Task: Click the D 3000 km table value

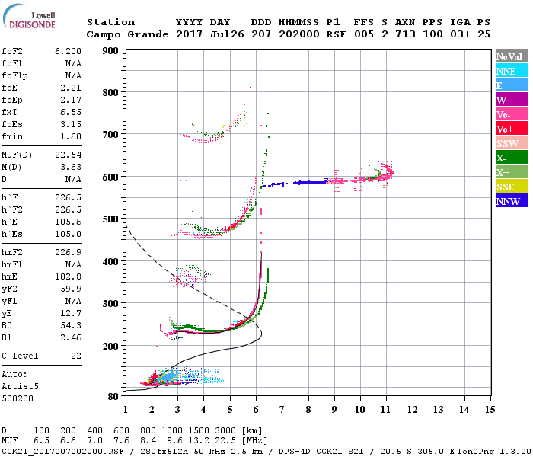Action: tap(225, 430)
